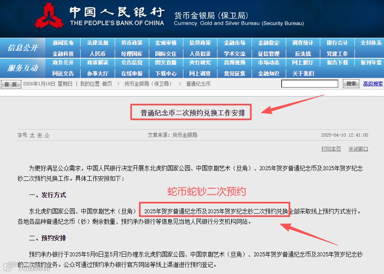The width and height of the screenshot is (384, 274).
Task: Open 征信管理 menu item
Action: click(268, 54)
